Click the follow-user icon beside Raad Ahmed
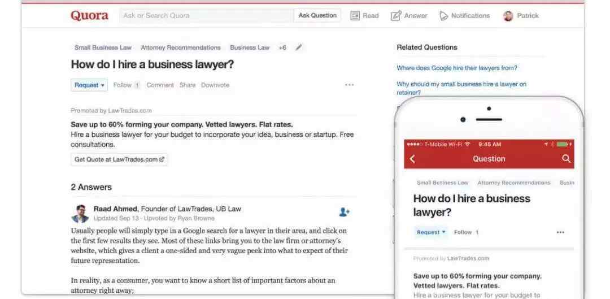 [344, 212]
